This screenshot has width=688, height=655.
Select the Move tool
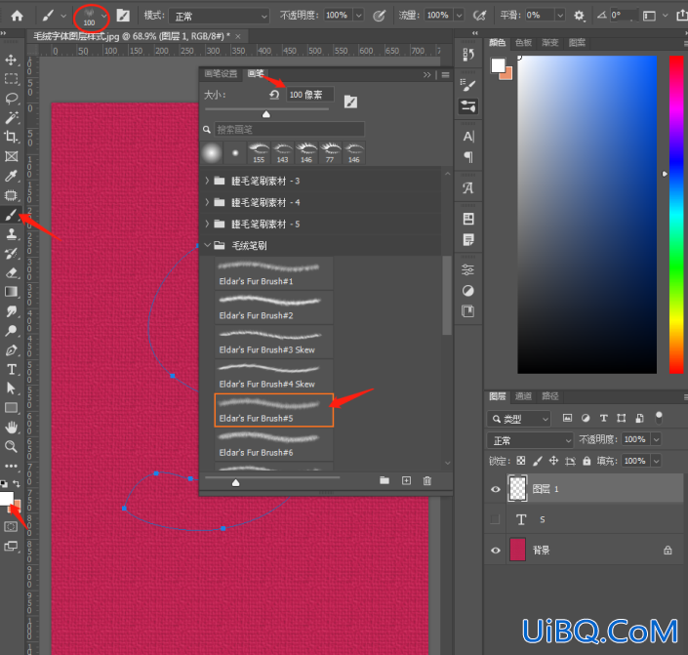11,60
